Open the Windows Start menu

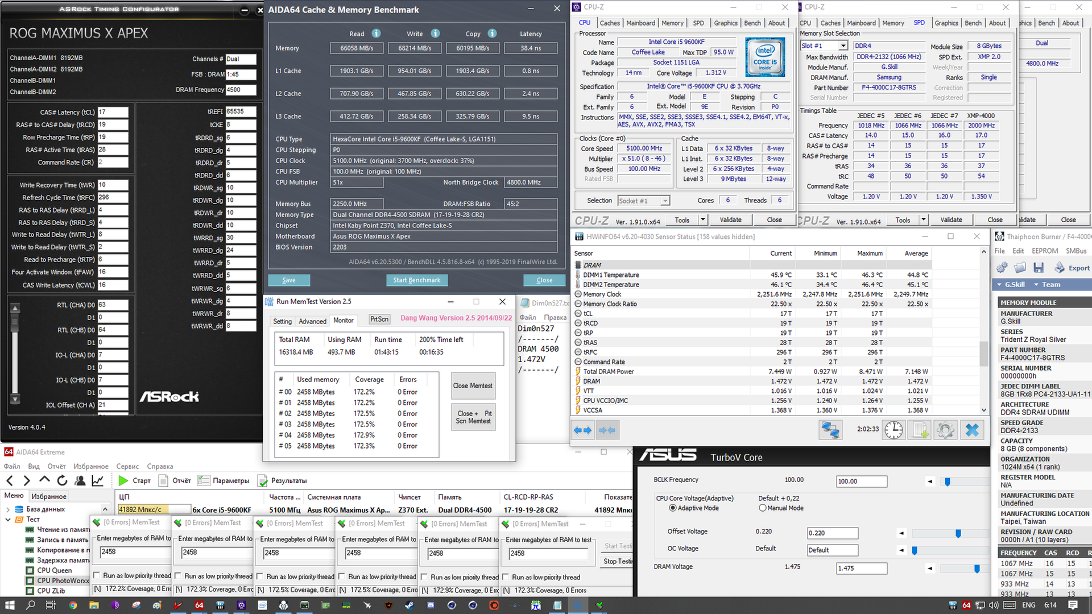10,605
